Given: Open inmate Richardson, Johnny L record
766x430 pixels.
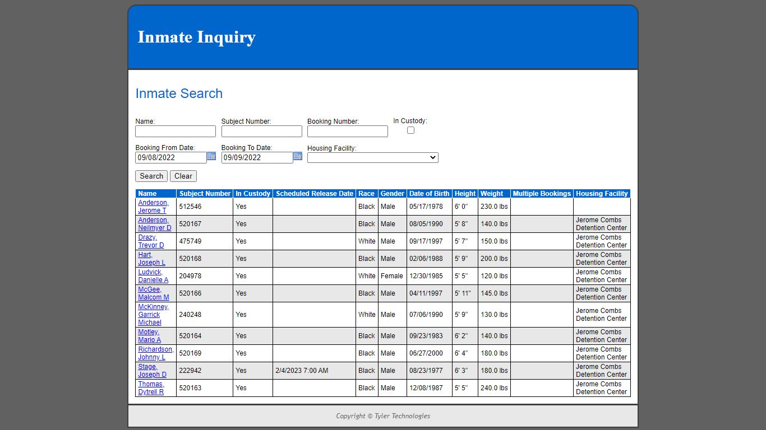Looking at the screenshot, I should coord(156,353).
